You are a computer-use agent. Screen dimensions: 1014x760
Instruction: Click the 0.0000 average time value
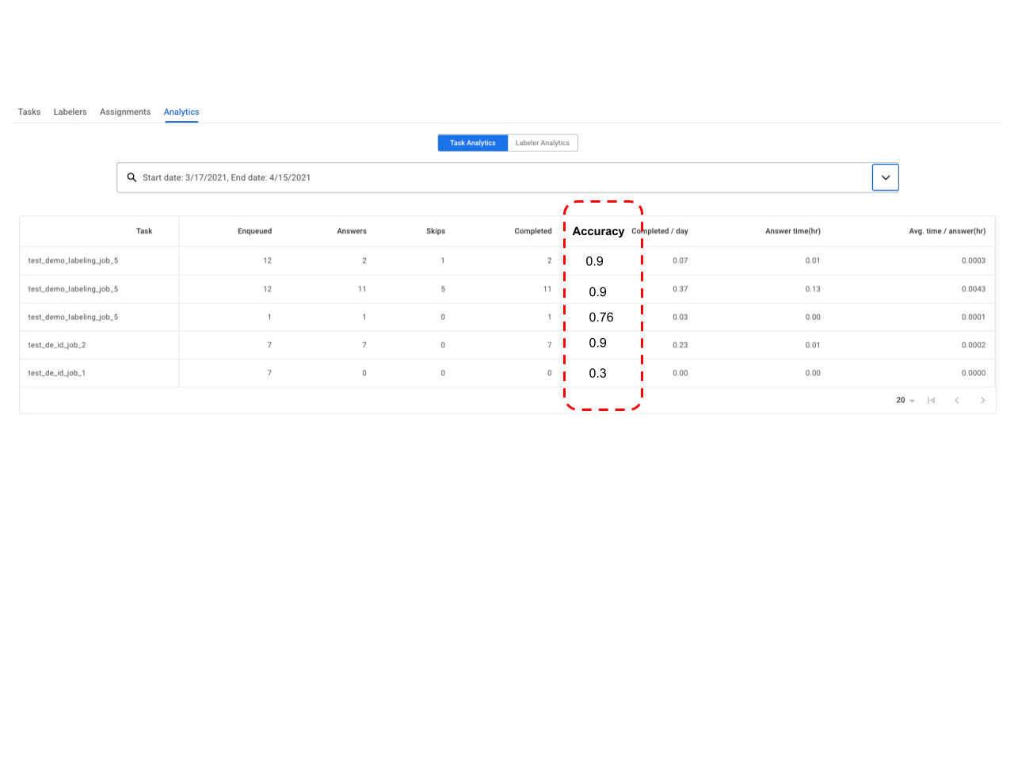tap(974, 373)
